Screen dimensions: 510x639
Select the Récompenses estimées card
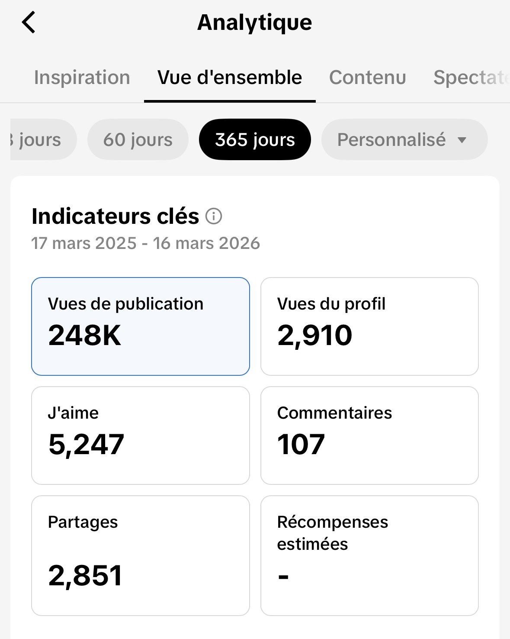(x=369, y=555)
